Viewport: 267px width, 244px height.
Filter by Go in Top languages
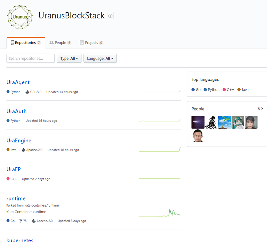[196, 90]
